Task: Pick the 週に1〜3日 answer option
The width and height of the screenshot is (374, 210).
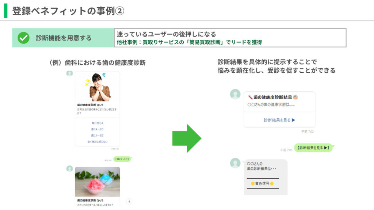Action: click(98, 135)
